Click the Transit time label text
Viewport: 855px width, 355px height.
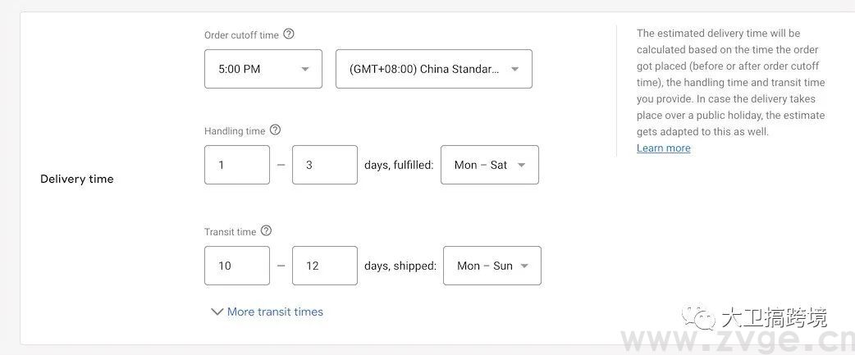click(230, 232)
